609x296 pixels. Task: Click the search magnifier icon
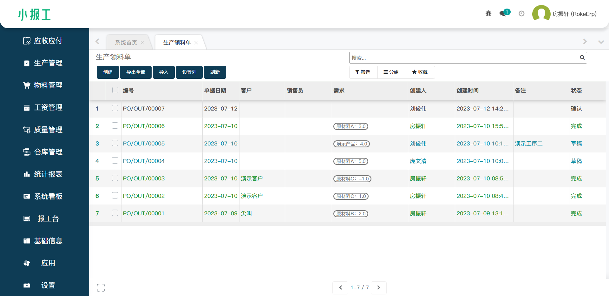coord(582,57)
